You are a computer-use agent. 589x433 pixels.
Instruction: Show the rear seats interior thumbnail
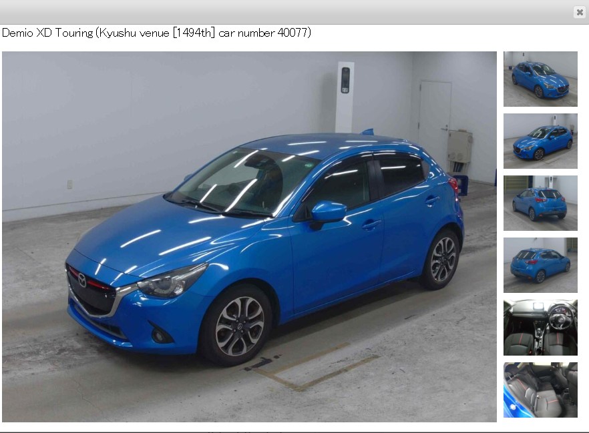[540, 390]
